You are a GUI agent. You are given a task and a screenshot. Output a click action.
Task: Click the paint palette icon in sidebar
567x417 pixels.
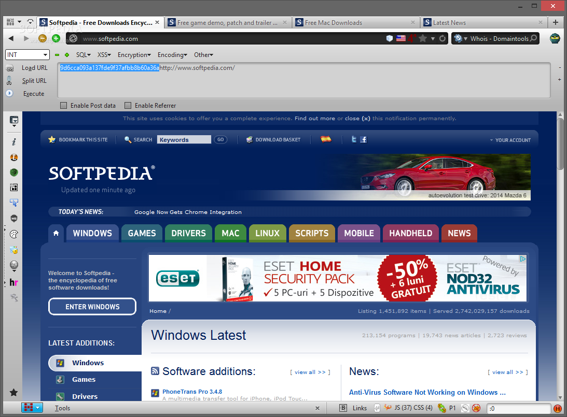tap(13, 234)
